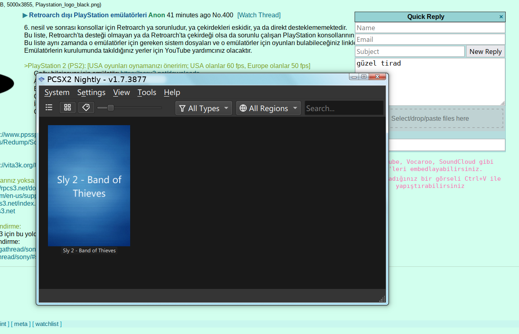Open the All Regions filter dropdown
The width and height of the screenshot is (519, 334).
268,108
